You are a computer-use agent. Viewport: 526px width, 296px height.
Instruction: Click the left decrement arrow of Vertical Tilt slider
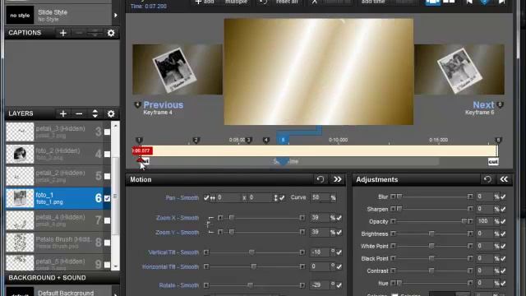coord(206,252)
